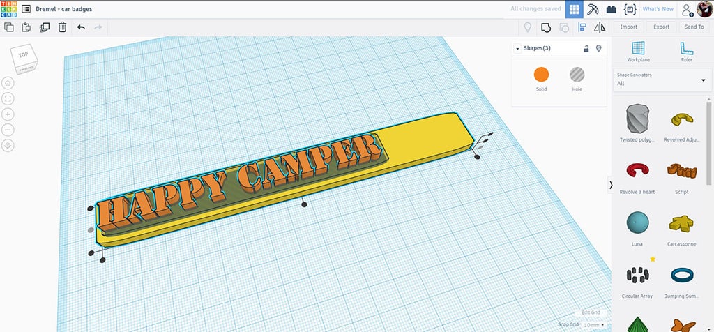Undo the last action
The image size is (714, 332).
81,27
